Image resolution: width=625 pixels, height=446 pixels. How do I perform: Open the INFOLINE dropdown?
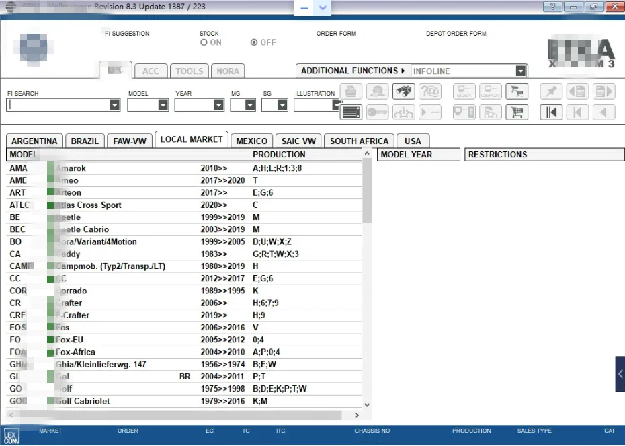tap(521, 71)
